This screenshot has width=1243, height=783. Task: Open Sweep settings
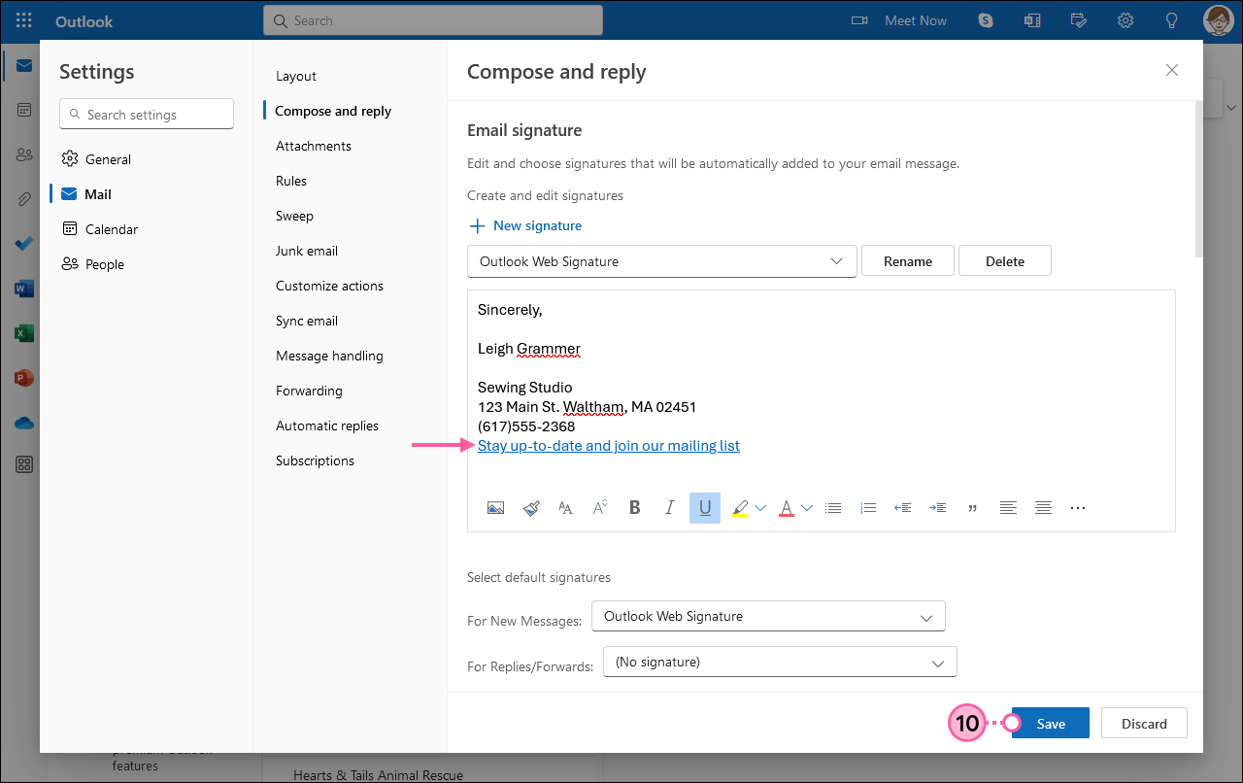(x=294, y=216)
